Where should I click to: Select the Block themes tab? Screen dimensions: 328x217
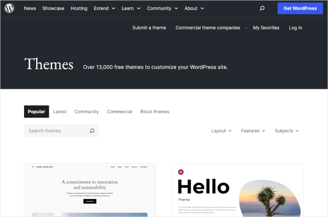(154, 111)
